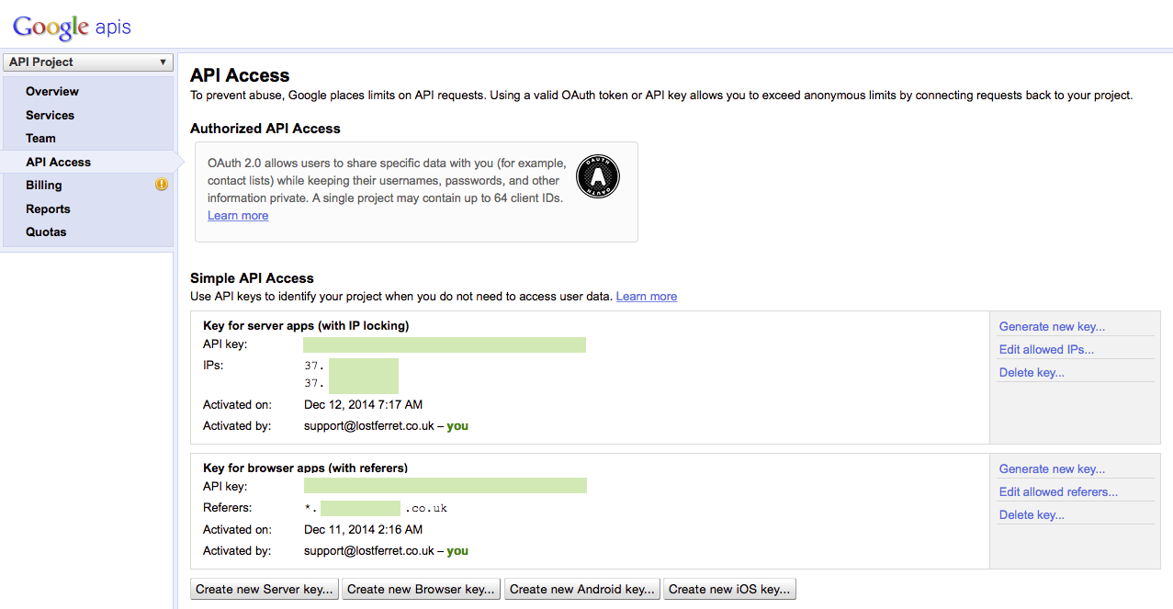Open the Quotas page
This screenshot has width=1173, height=609.
click(46, 231)
